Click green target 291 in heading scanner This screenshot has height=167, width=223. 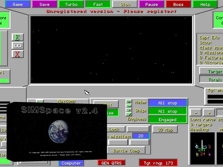click(201, 150)
